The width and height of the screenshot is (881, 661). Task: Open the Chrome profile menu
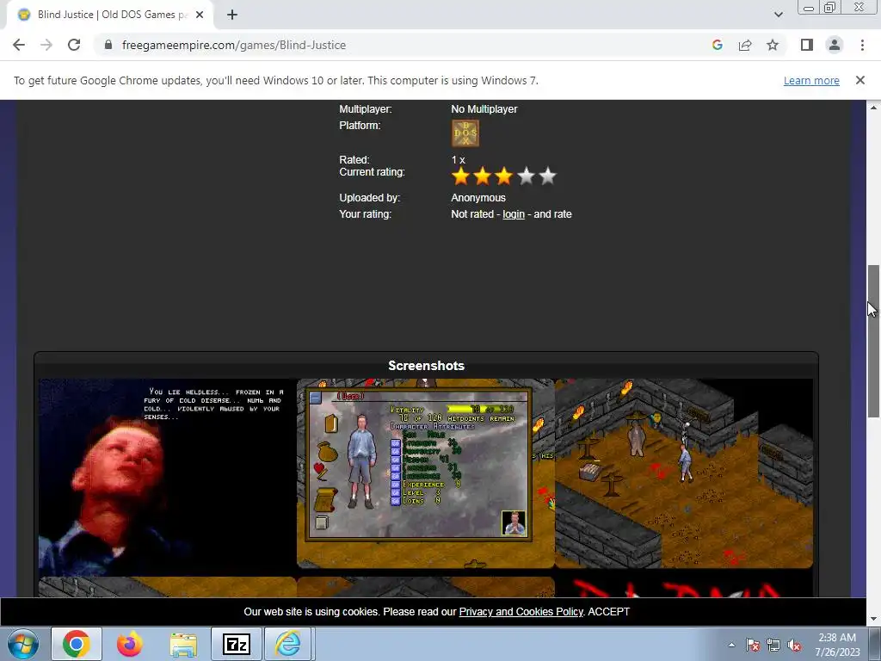[835, 45]
